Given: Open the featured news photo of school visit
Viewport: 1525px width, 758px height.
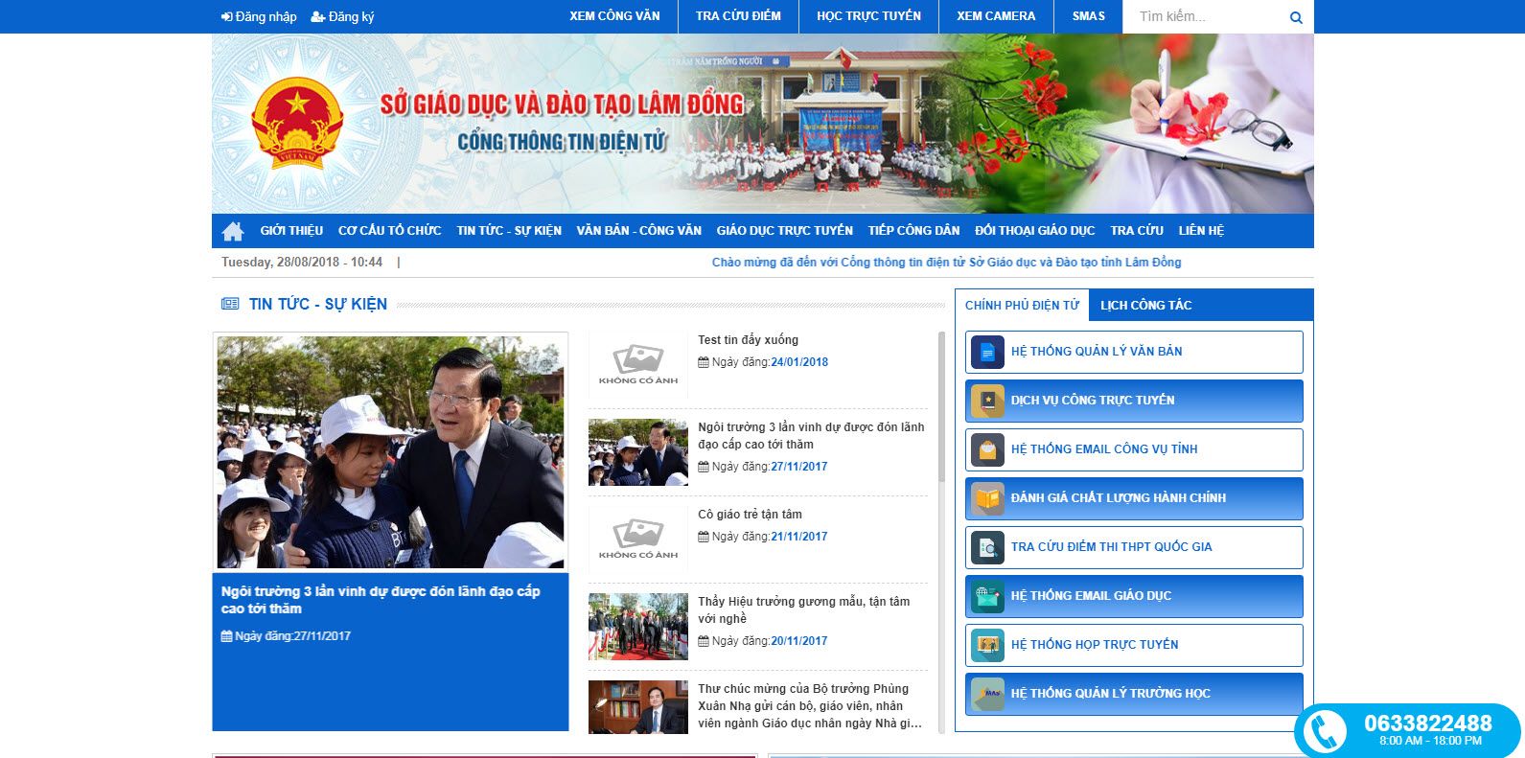Looking at the screenshot, I should (x=390, y=452).
